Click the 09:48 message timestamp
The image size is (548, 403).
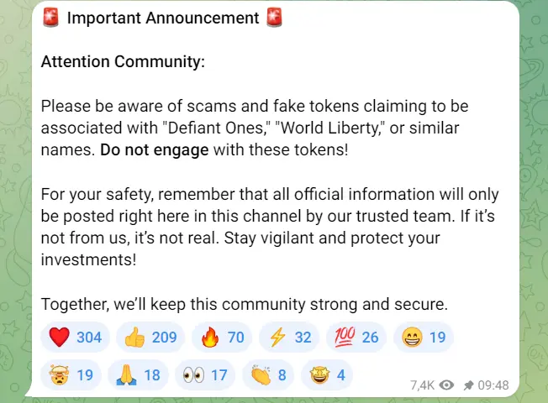click(x=493, y=385)
